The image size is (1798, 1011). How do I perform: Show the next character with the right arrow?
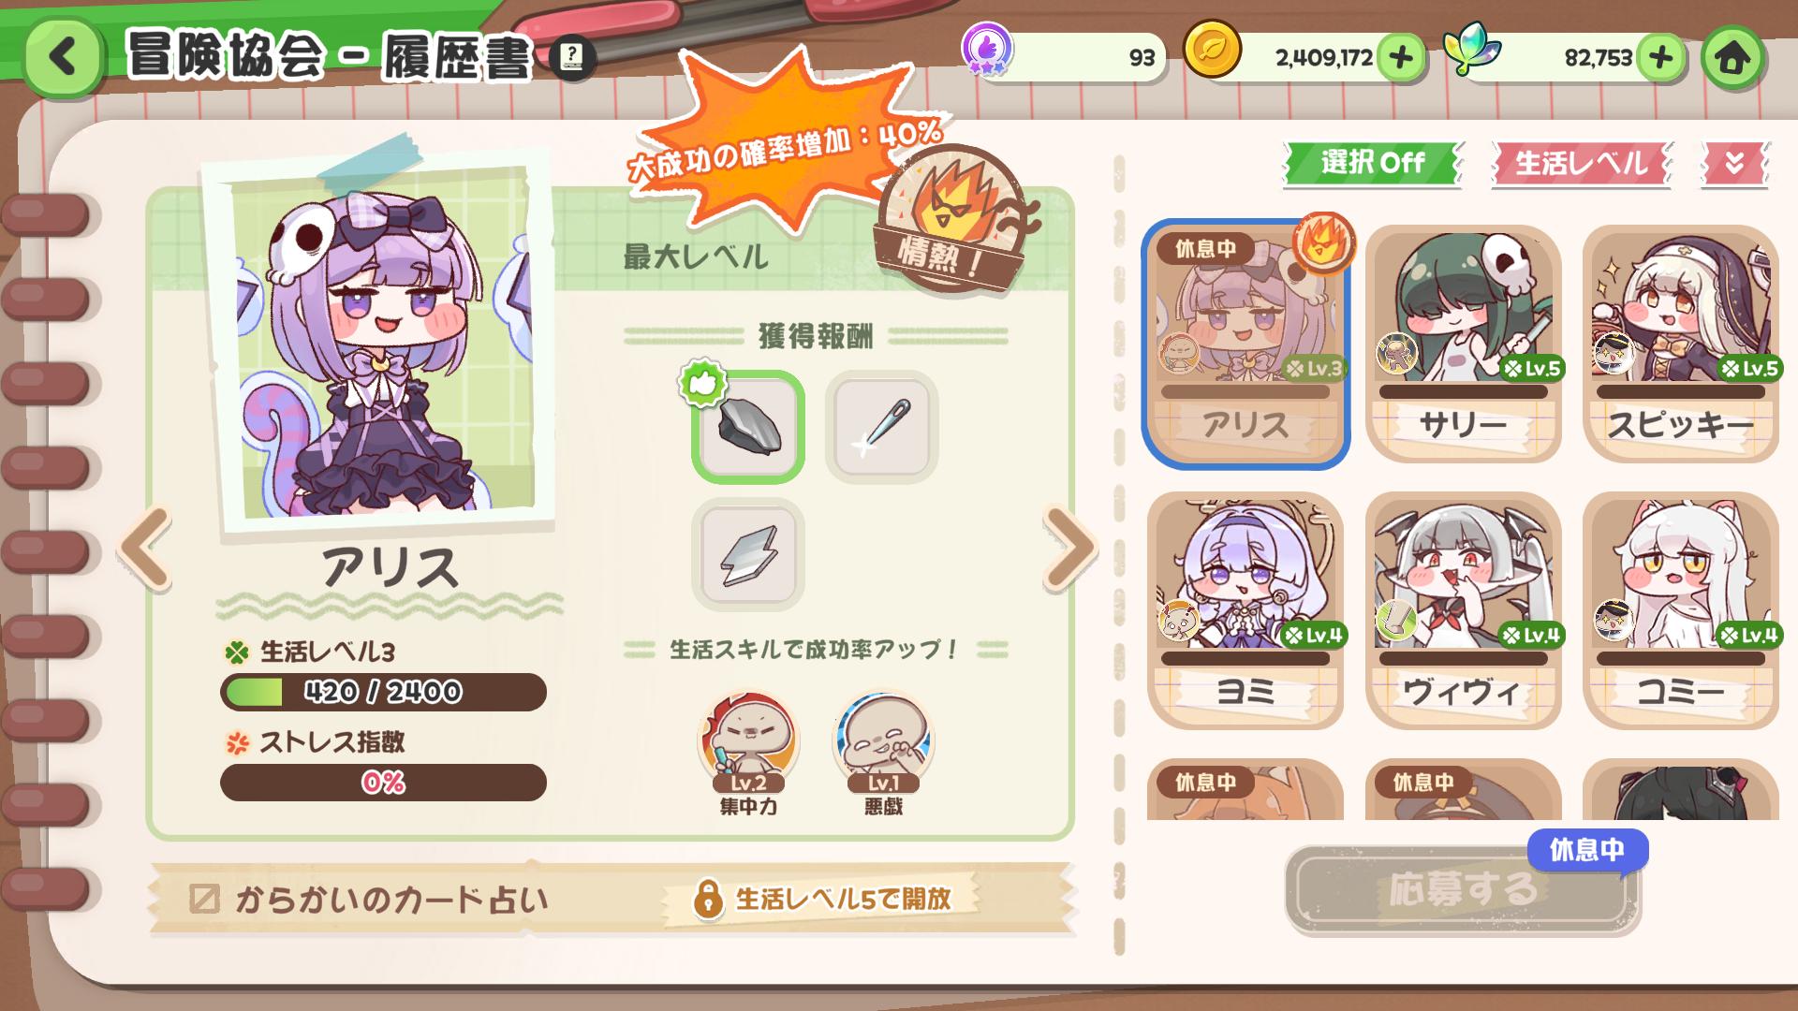point(1070,548)
